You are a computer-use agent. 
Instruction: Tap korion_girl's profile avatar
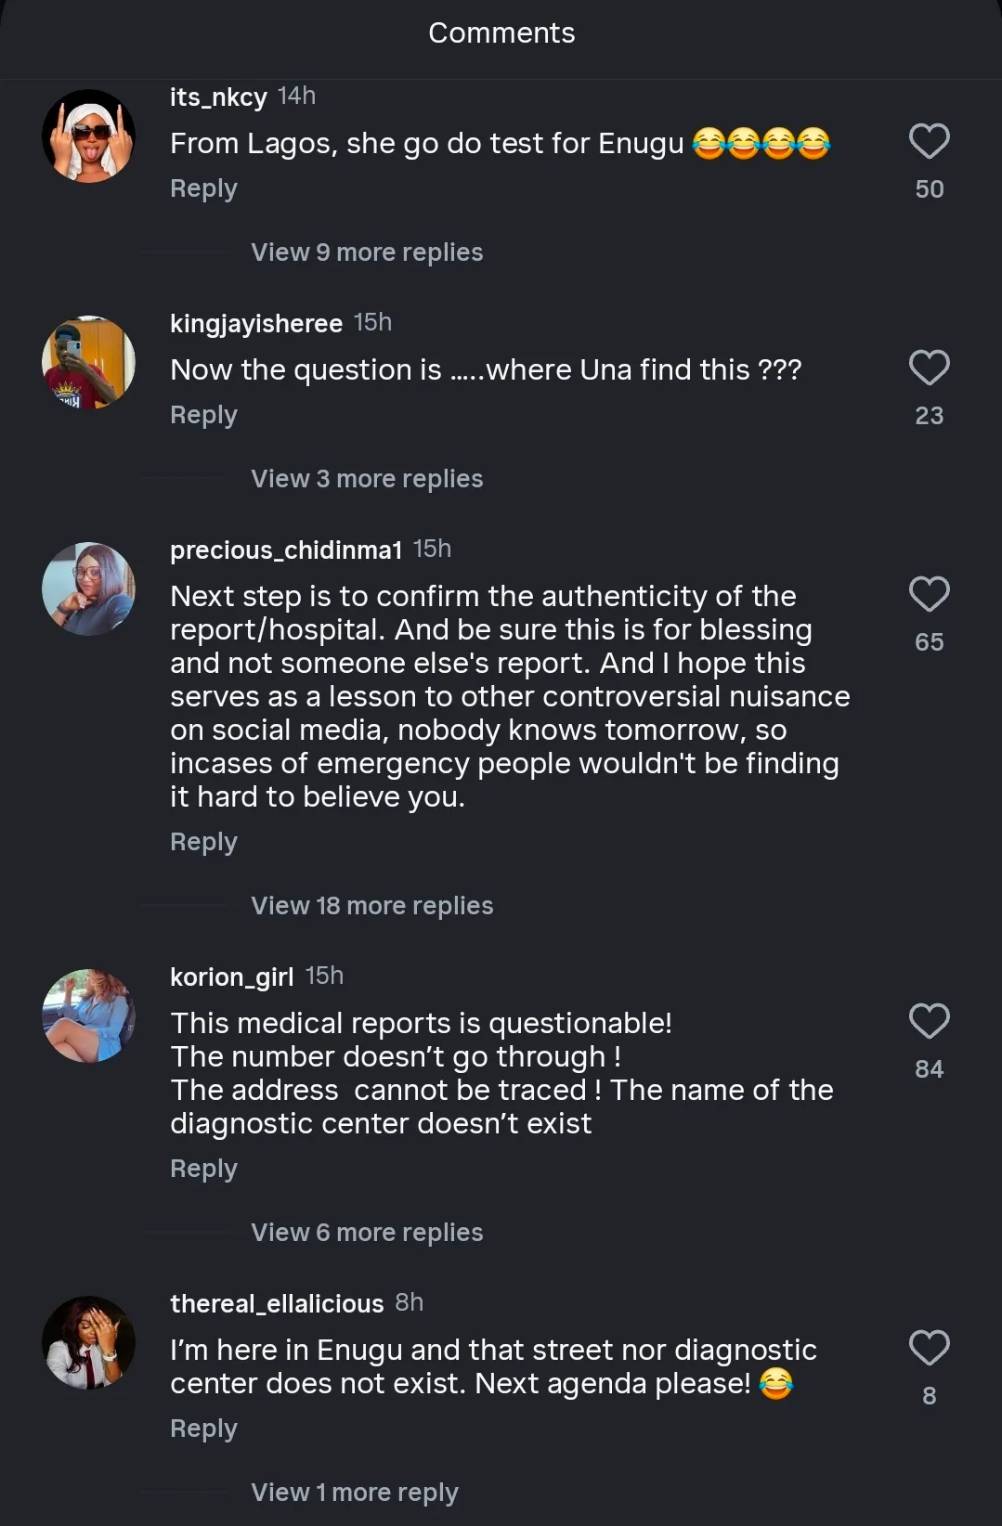[89, 1016]
